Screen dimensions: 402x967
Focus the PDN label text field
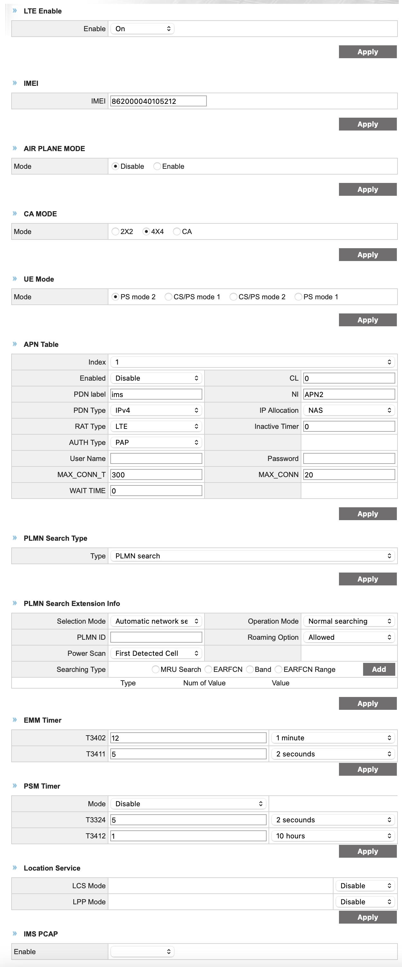[156, 394]
